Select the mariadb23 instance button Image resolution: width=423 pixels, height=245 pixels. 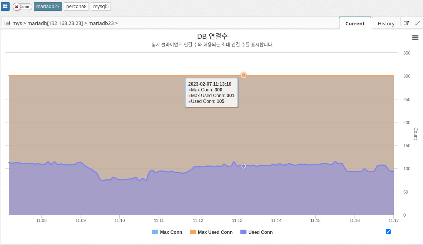tap(48, 7)
